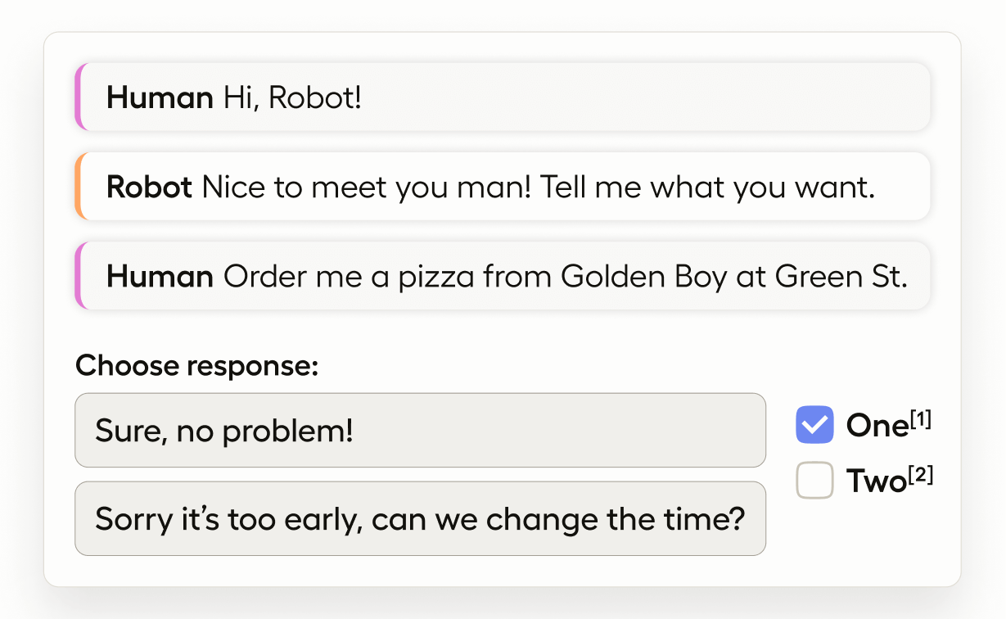Image resolution: width=1006 pixels, height=619 pixels.
Task: Click orange accent bar on Robot message
Action: tap(79, 187)
